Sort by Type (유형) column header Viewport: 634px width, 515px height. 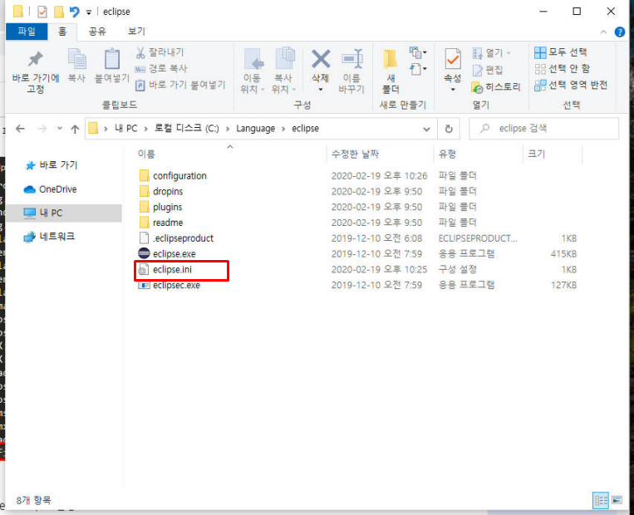[x=447, y=154]
